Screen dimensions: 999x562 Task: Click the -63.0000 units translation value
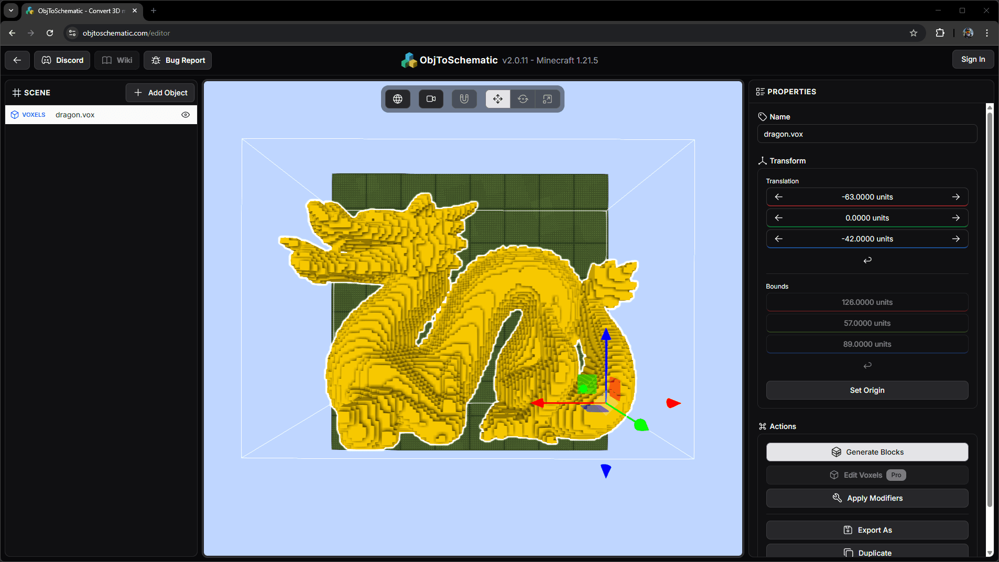pos(867,197)
